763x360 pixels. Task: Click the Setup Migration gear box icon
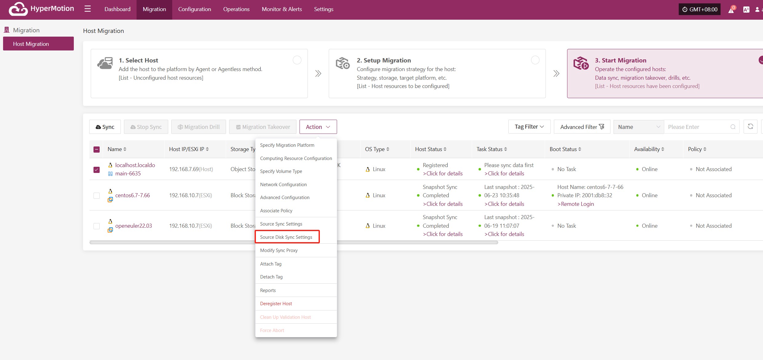[x=343, y=63]
